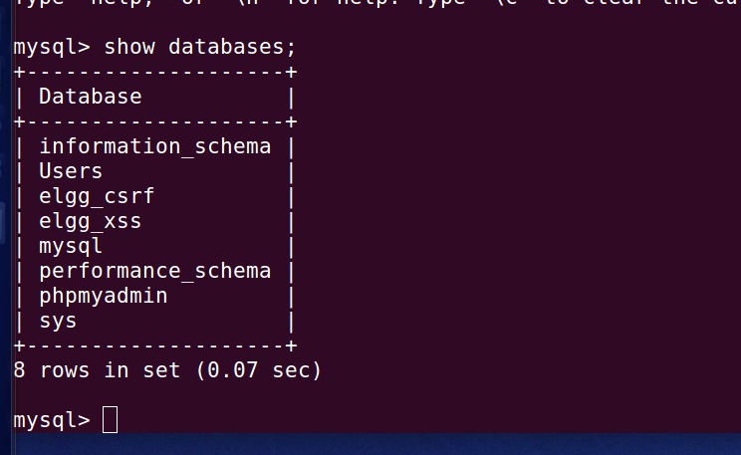The image size is (741, 455).
Task: Click the performance_schema row
Action: pyautogui.click(x=155, y=271)
